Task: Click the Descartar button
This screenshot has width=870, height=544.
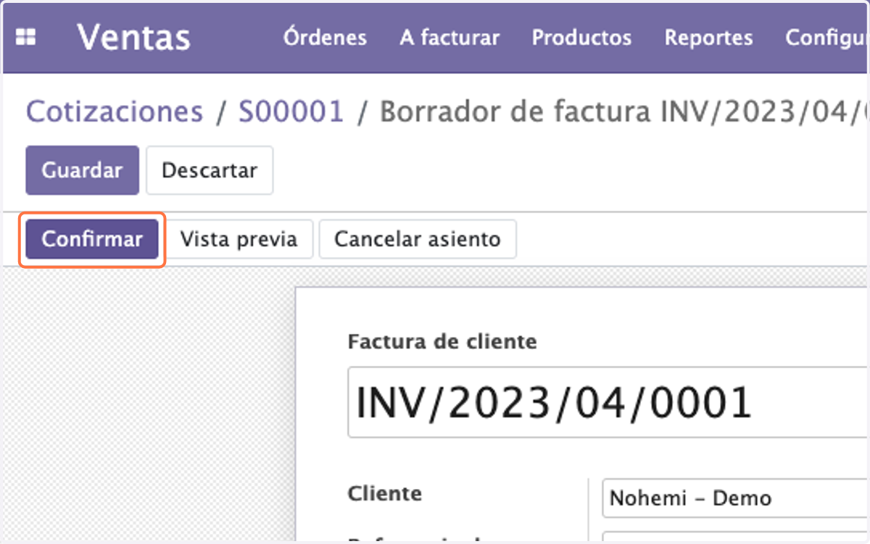Action: coord(210,170)
